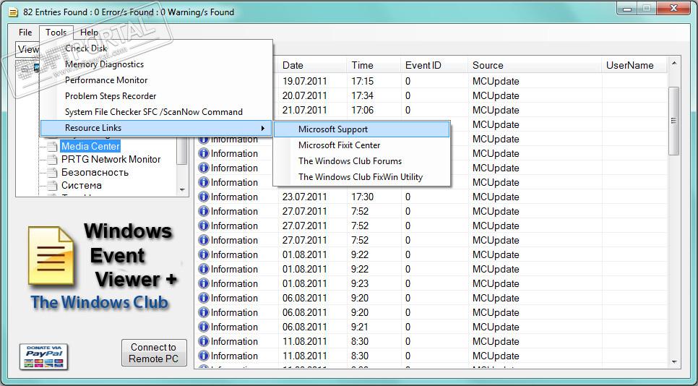Click time 17:06 on 21.07.2011 row
Viewport: 698px width, 386px height.
(362, 110)
